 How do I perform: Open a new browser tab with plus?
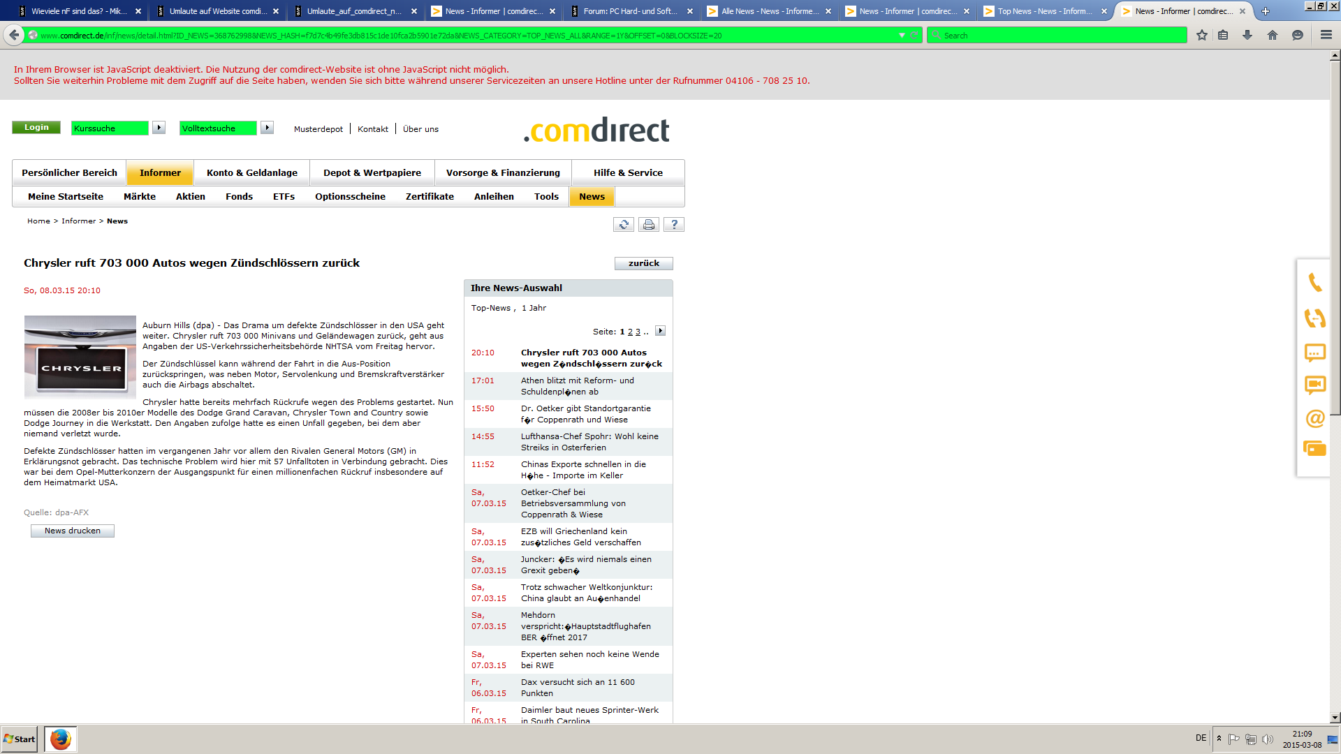pyautogui.click(x=1265, y=11)
